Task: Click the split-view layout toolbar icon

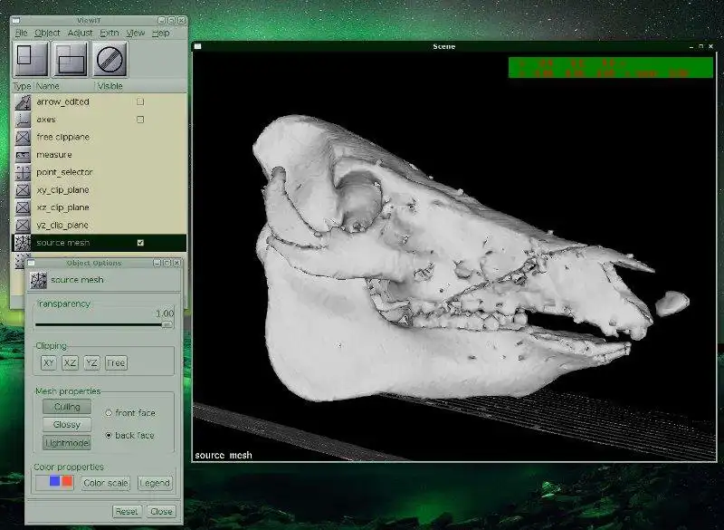Action: click(x=30, y=59)
